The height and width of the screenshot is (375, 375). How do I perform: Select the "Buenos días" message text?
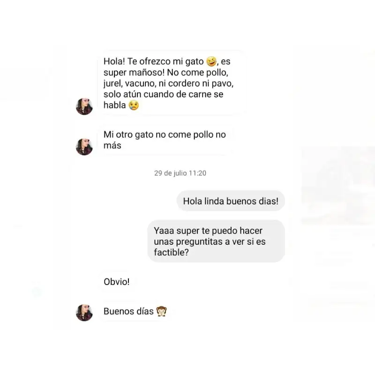128,311
